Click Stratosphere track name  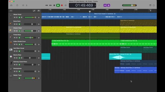(x=17, y=68)
